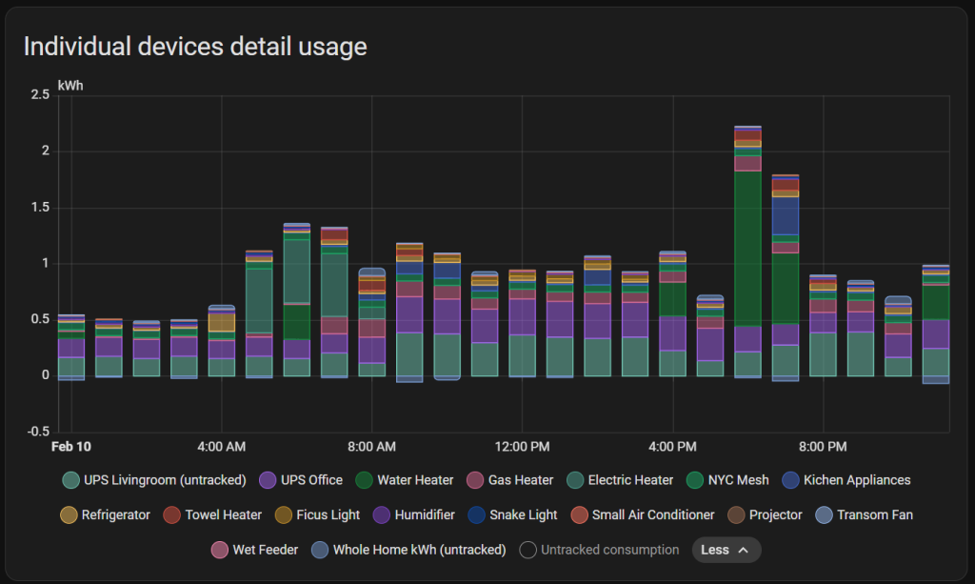Screen dimensions: 975x584
Task: Click the tallest bar near 6 PM
Action: (747, 257)
